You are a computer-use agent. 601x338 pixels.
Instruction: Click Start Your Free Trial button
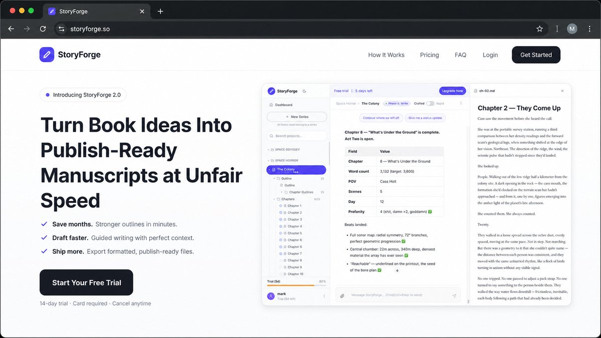(x=87, y=282)
